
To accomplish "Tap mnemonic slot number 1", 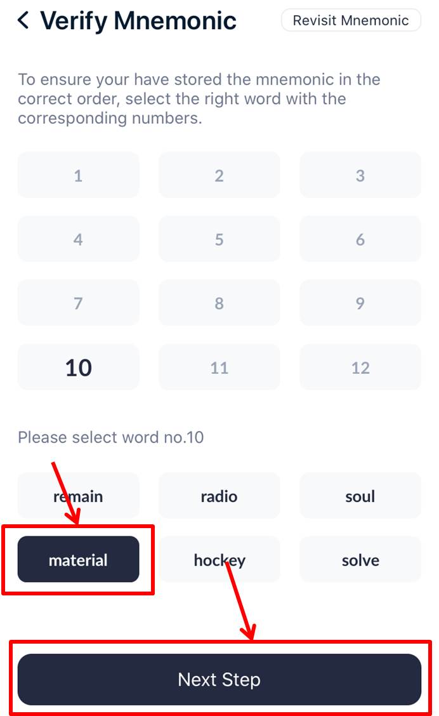I will (78, 175).
